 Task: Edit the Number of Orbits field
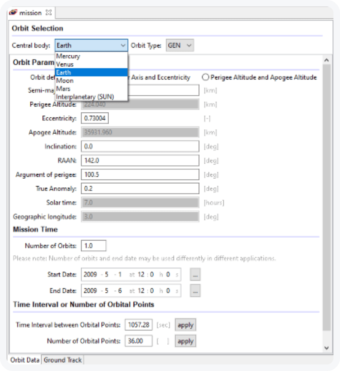point(93,245)
